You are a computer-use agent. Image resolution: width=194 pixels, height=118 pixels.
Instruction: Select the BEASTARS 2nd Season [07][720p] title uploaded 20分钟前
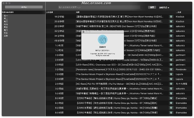116,26
